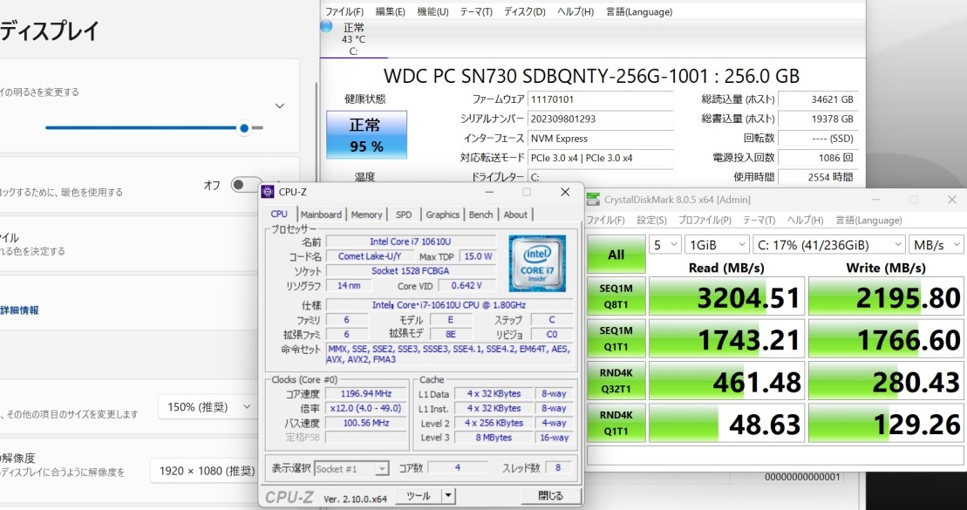
Task: Open the drive selector C: 17% dropdown
Action: tap(829, 245)
